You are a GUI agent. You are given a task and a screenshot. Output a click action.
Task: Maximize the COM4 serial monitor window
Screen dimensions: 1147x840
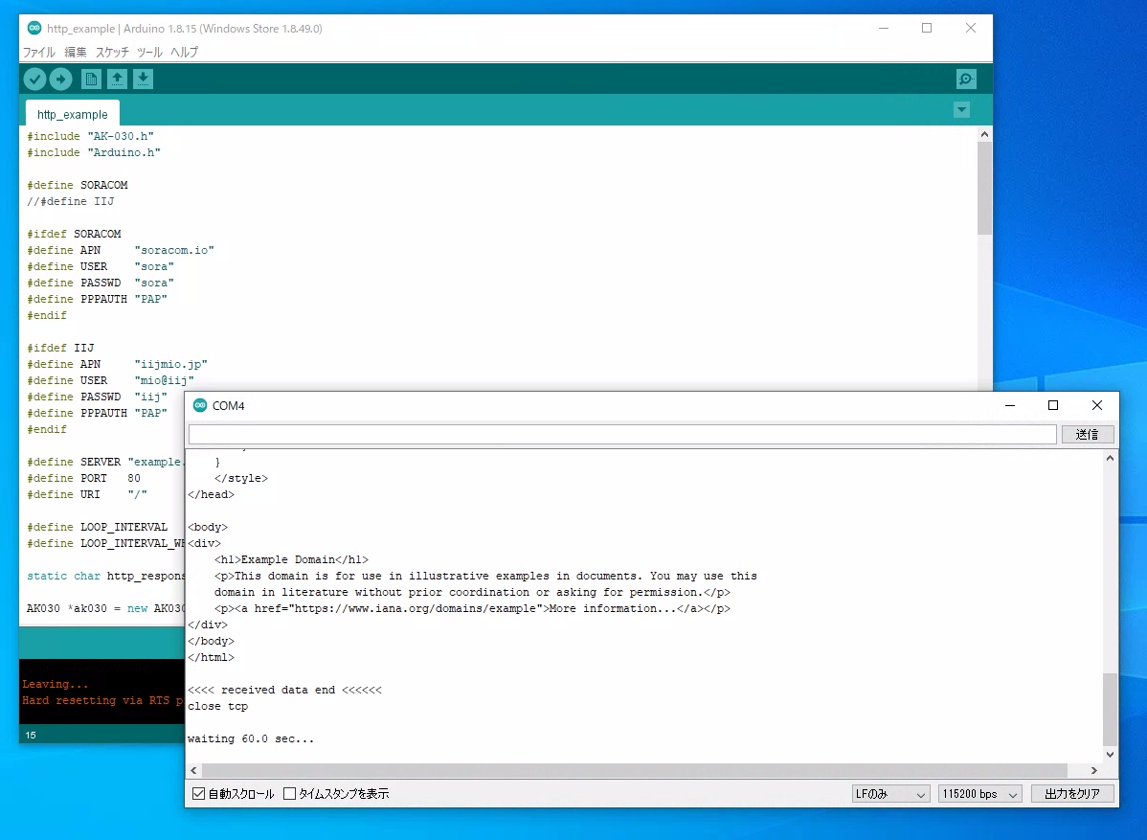point(1053,405)
